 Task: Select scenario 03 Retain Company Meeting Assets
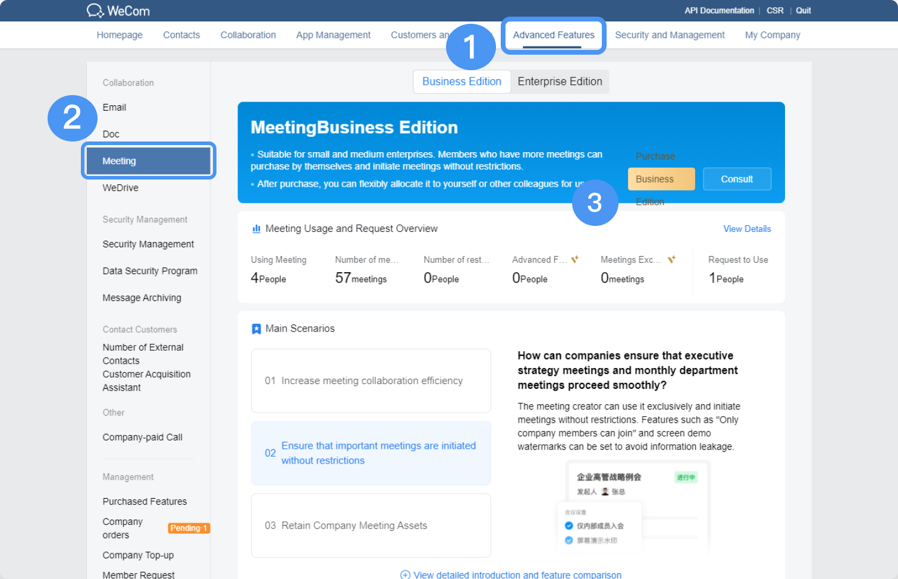(x=371, y=525)
